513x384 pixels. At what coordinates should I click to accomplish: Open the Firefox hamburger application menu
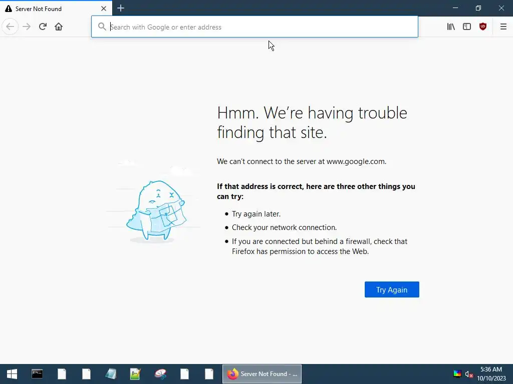[503, 26]
